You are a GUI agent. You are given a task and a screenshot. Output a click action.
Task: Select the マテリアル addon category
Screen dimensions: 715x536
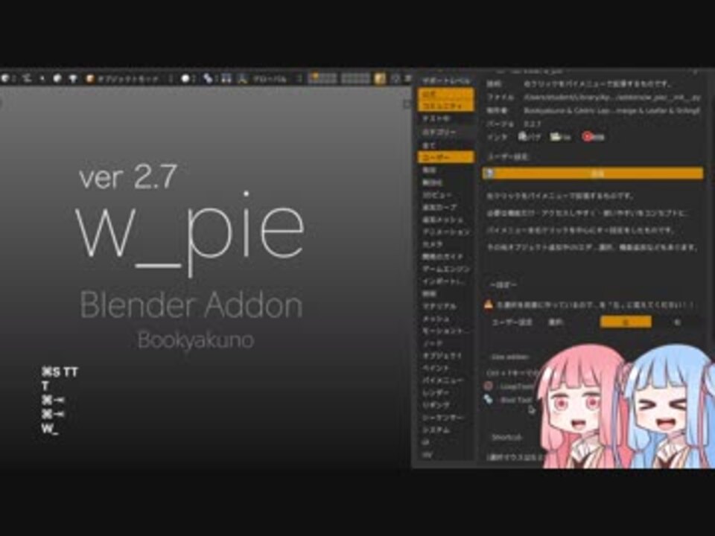tap(445, 306)
